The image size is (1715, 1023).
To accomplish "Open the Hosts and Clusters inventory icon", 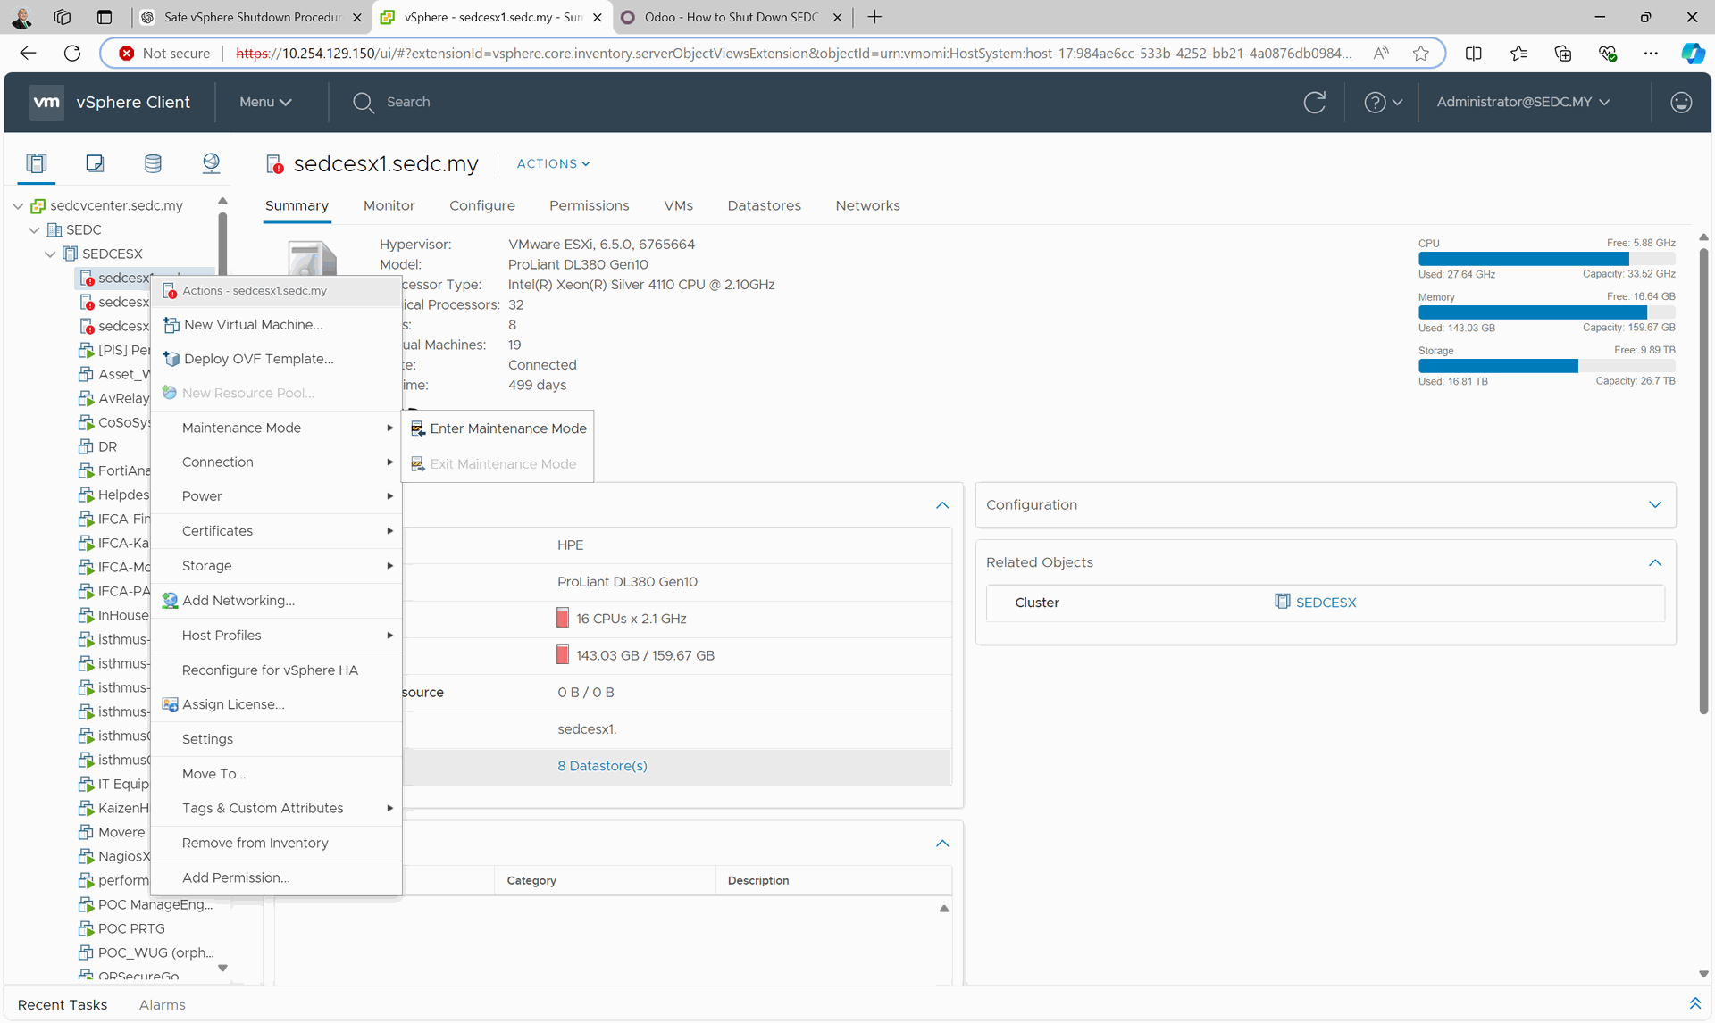I will point(37,163).
